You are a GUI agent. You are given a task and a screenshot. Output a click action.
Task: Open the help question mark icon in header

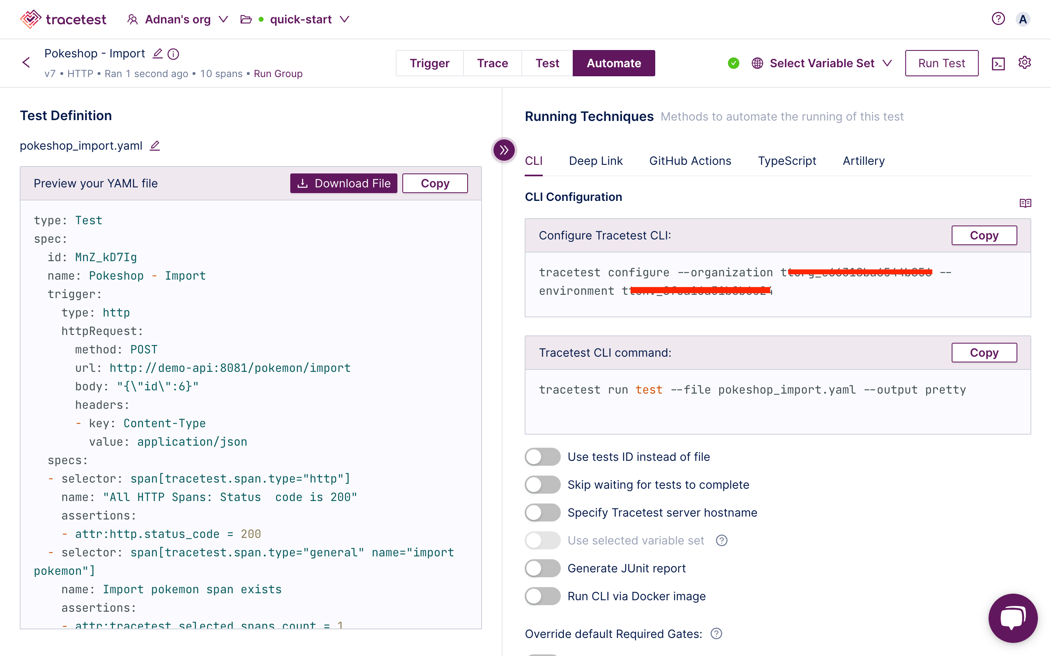(998, 19)
